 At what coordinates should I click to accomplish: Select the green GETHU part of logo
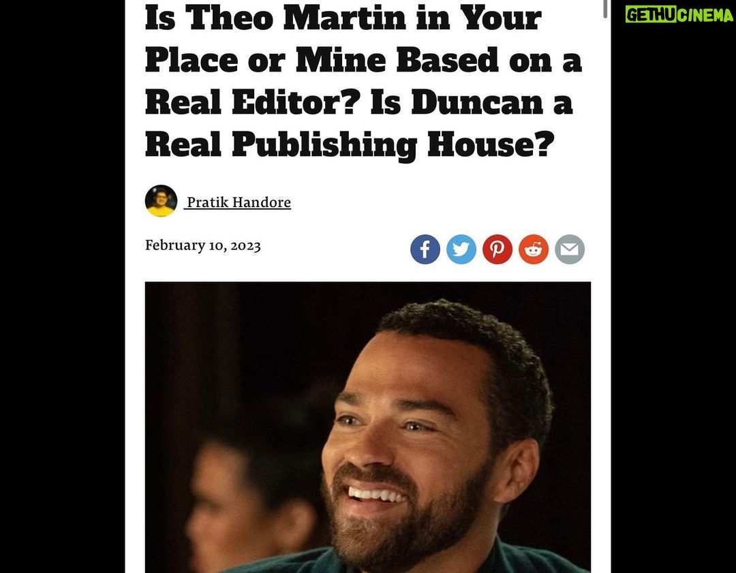point(651,15)
